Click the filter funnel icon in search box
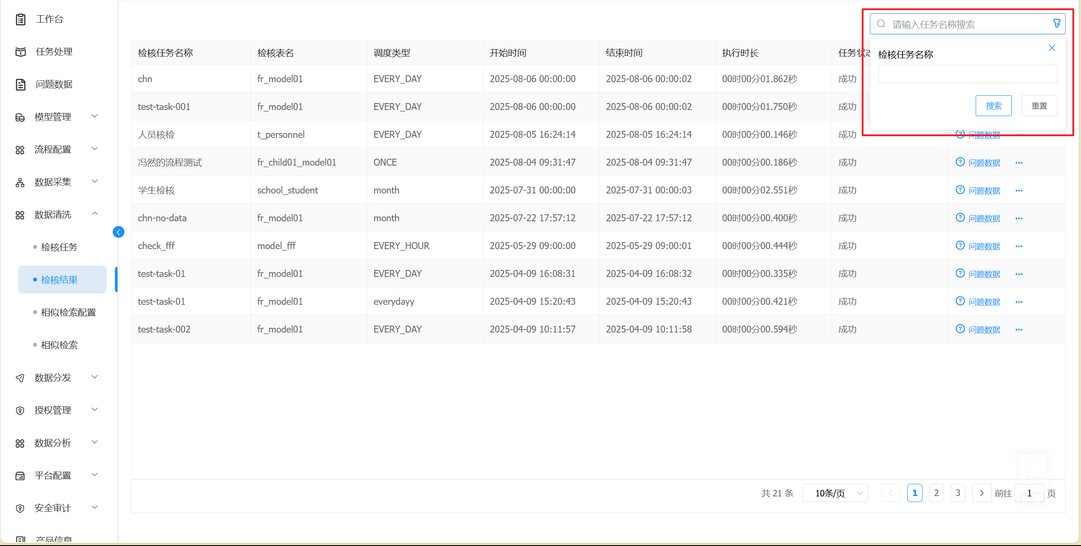This screenshot has height=546, width=1081. pos(1057,24)
